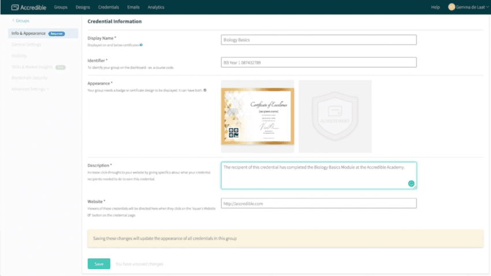This screenshot has width=491, height=276.
Task: Select the Achievement badge design placeholder
Action: (334, 116)
